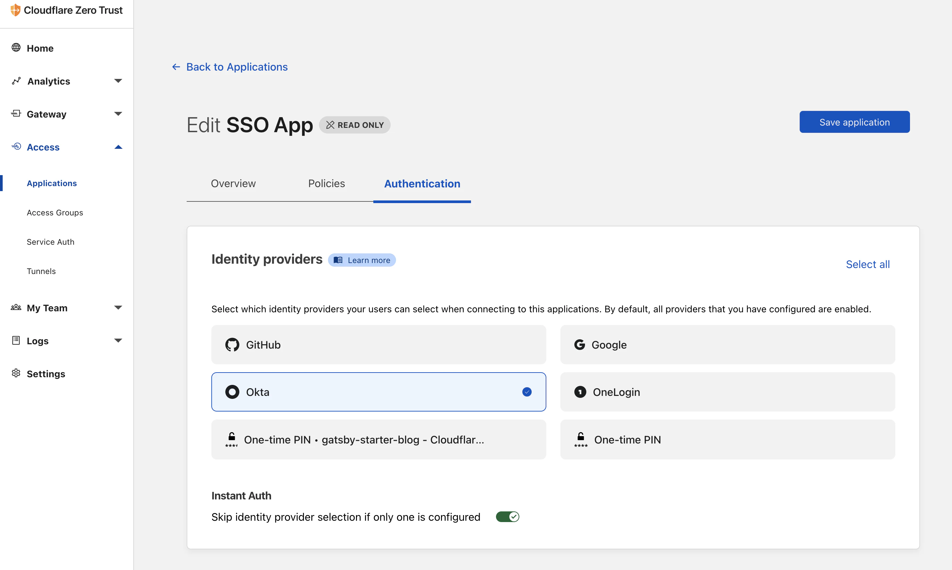Expand the Logs menu arrow
The height and width of the screenshot is (570, 952).
[x=118, y=341]
